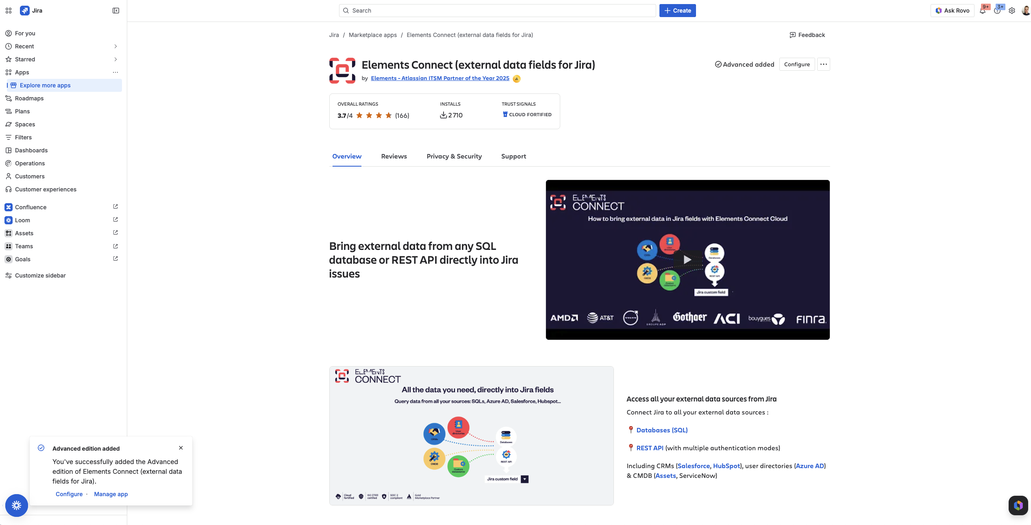1031x525 pixels.
Task: Expand the Starred menu chevron
Action: 115,59
